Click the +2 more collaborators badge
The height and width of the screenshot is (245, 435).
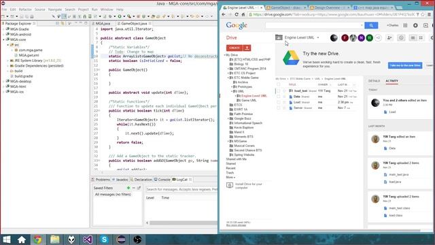click(378, 38)
